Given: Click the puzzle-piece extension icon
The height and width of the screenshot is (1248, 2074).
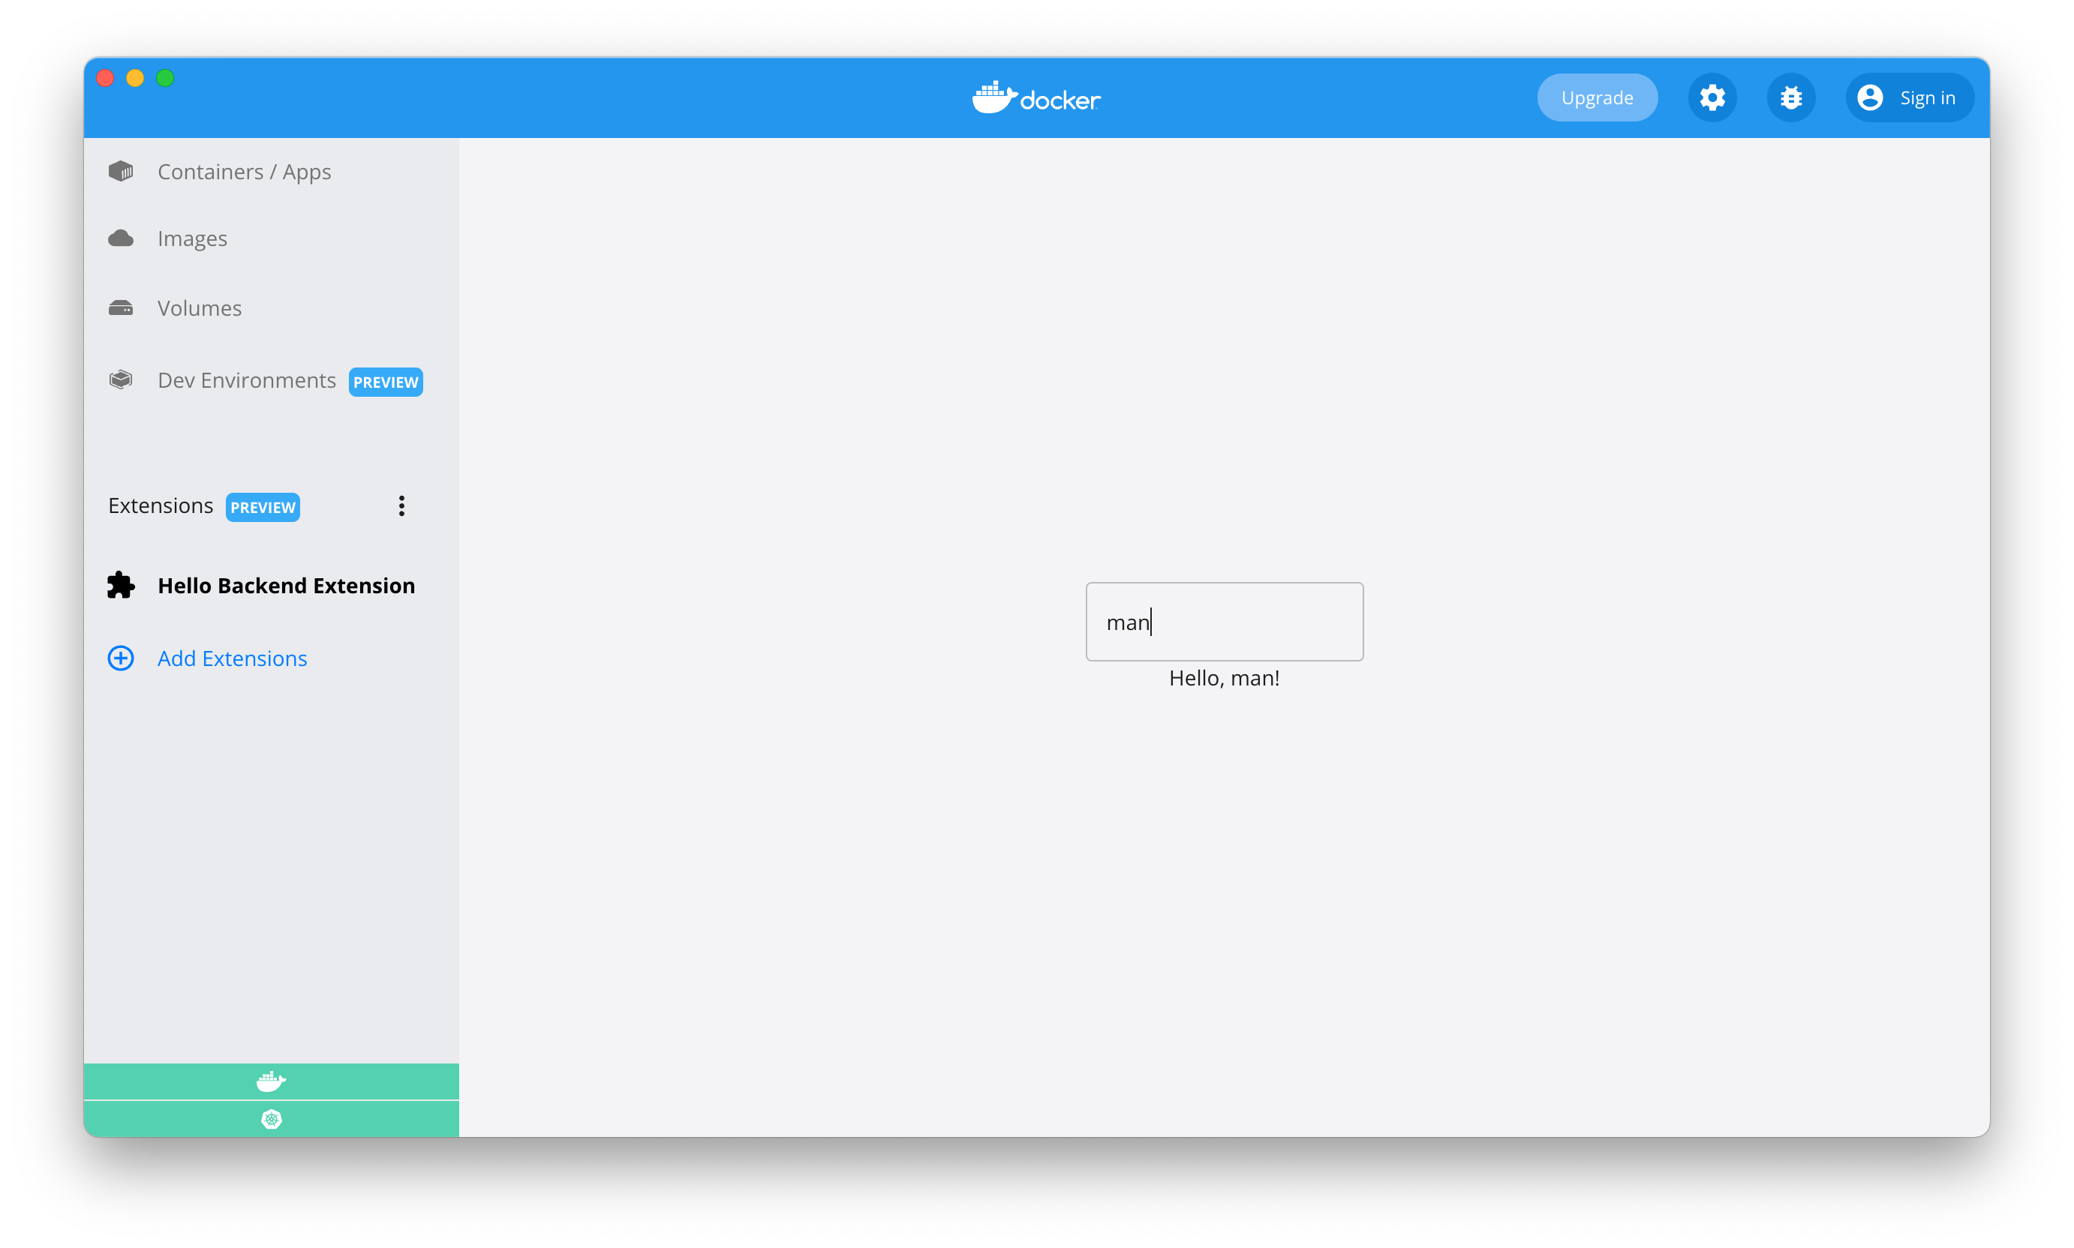Looking at the screenshot, I should click(x=121, y=585).
